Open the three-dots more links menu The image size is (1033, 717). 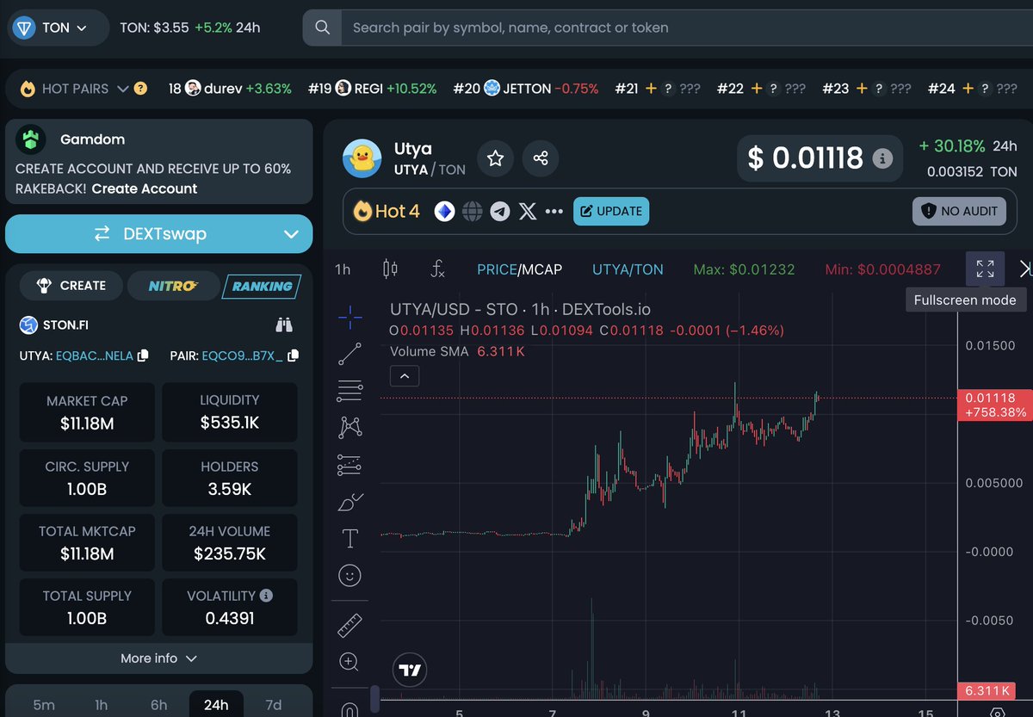tap(554, 212)
